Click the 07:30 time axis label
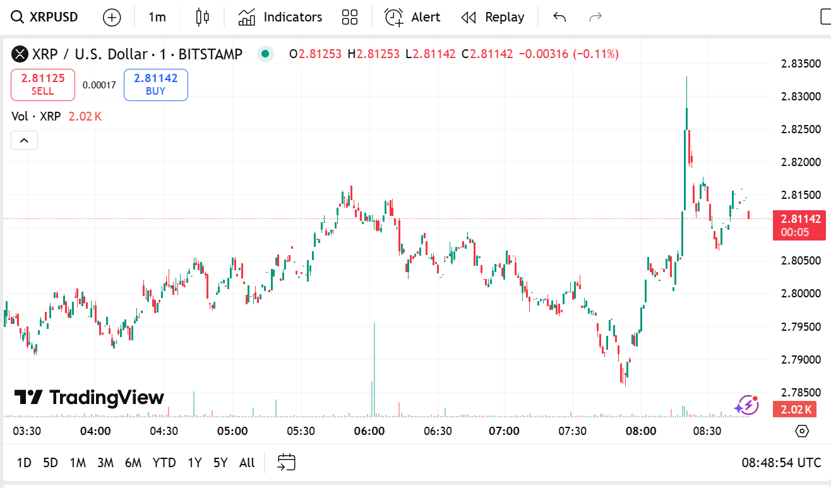 [572, 431]
